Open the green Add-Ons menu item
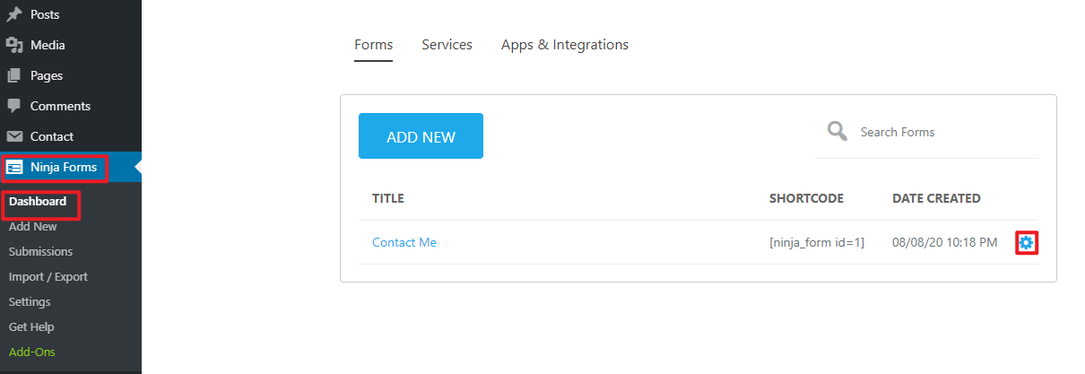Viewport: 1085px width, 374px height. (x=32, y=352)
